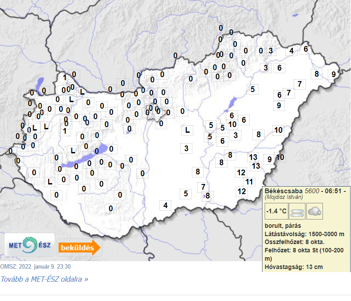Click the 4 marker near the southern border
Viewport: 351px width, 301px height.
165,205
